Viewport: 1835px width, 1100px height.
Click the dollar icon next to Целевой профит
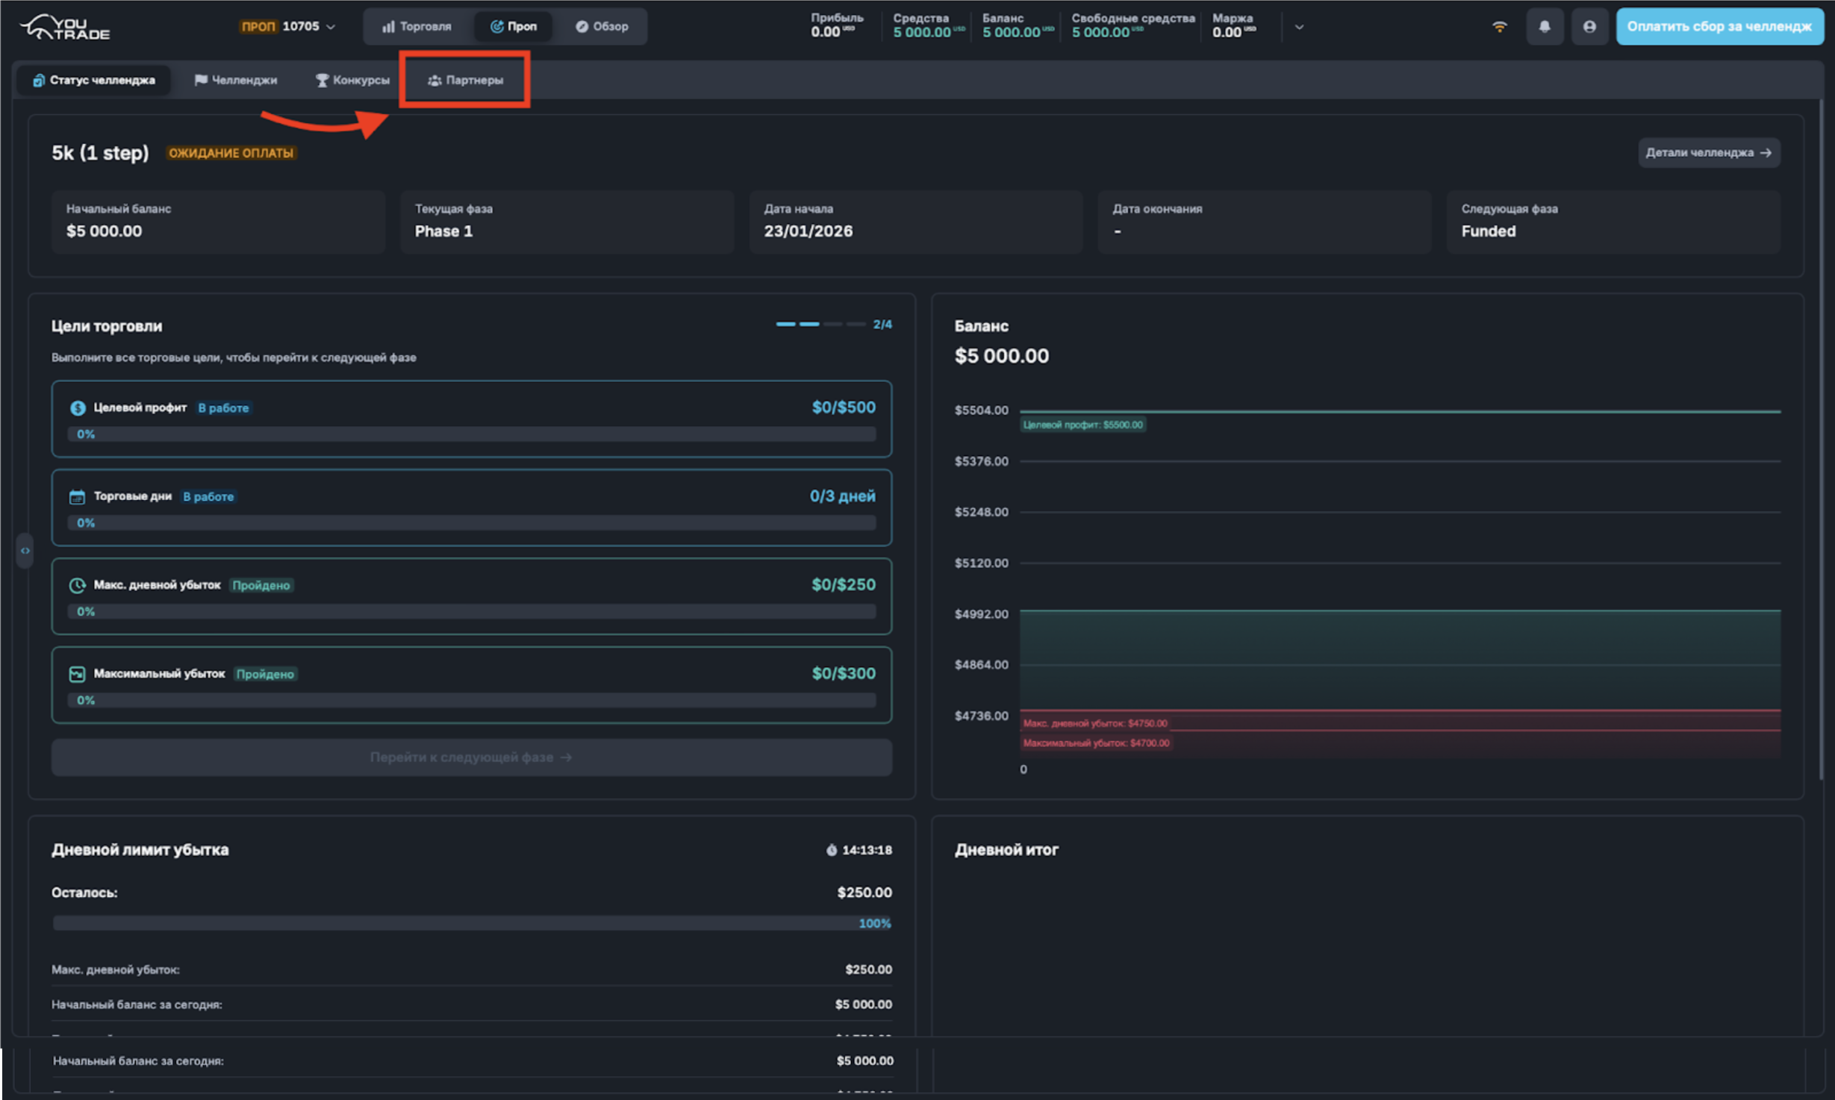tap(77, 407)
